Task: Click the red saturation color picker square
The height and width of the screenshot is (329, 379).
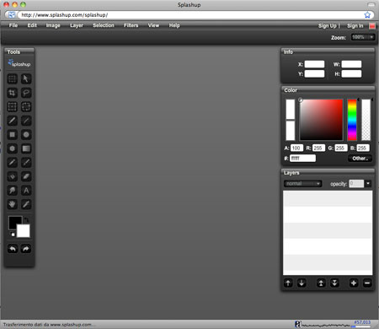Action: pyautogui.click(x=321, y=120)
